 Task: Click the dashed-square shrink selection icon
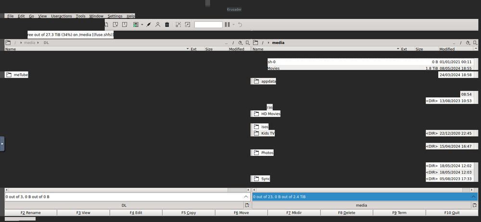[x=188, y=24]
